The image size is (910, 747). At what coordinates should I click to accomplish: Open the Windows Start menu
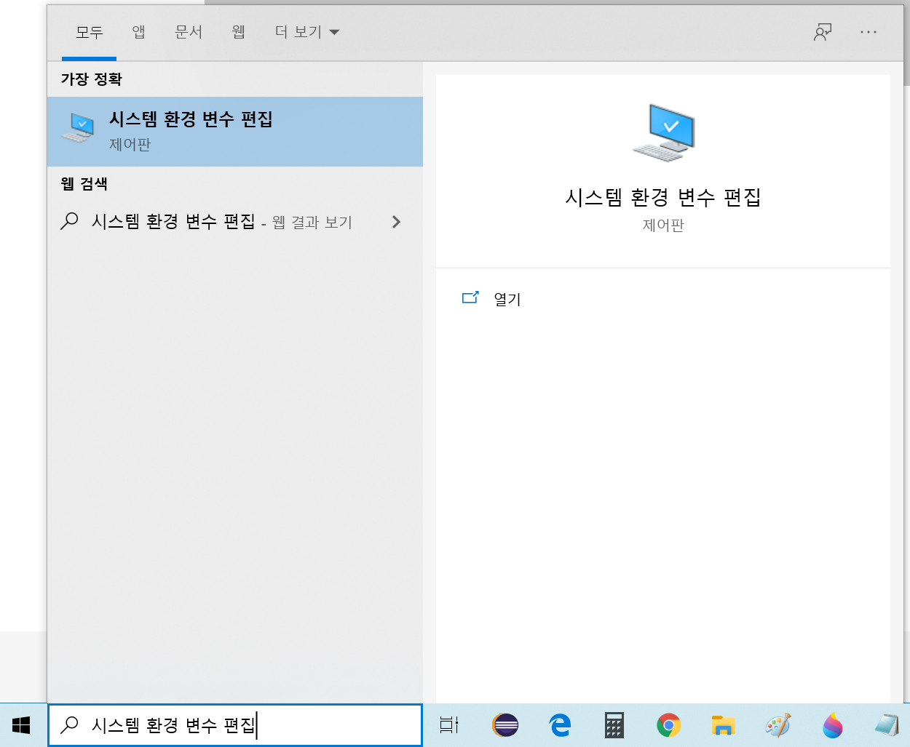click(x=21, y=725)
